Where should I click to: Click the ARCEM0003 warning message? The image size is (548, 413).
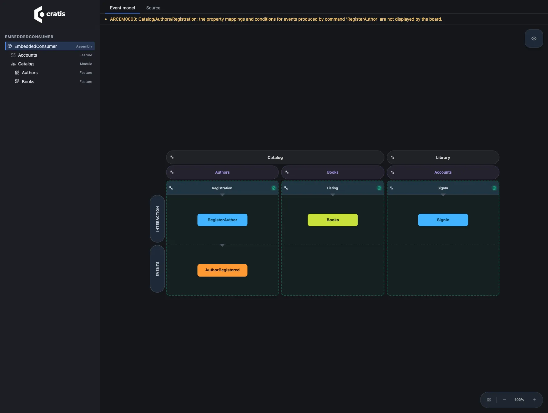point(276,19)
